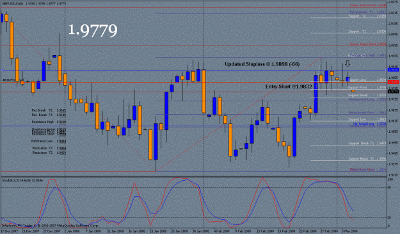Click the hollow down arrow above the last candles
This screenshot has width=400, height=234.
click(348, 63)
